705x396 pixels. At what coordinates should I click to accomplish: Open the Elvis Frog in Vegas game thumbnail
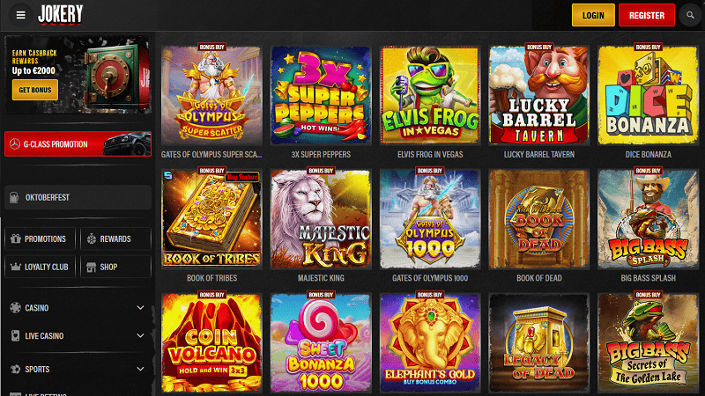tap(430, 95)
